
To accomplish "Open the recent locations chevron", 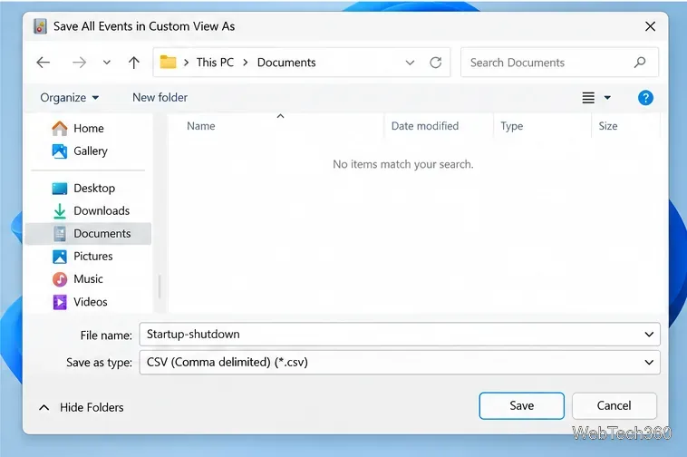I will (106, 63).
